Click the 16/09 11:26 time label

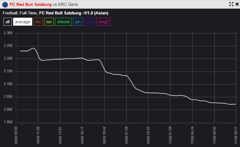tap(38, 135)
